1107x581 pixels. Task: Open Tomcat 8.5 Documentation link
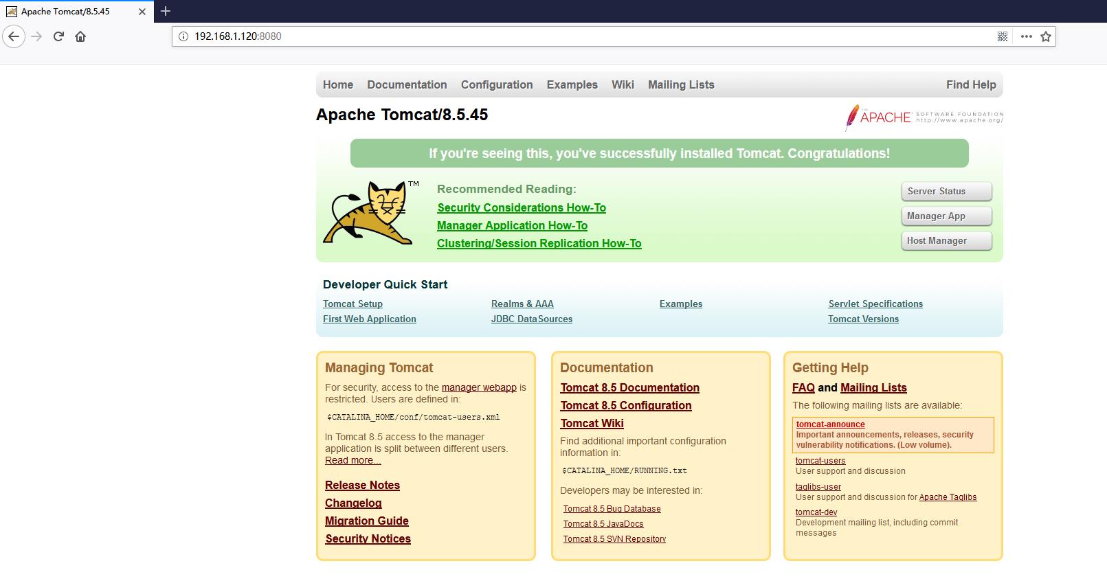click(x=630, y=387)
